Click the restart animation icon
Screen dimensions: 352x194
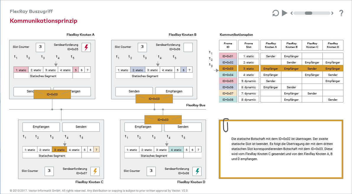(275, 13)
